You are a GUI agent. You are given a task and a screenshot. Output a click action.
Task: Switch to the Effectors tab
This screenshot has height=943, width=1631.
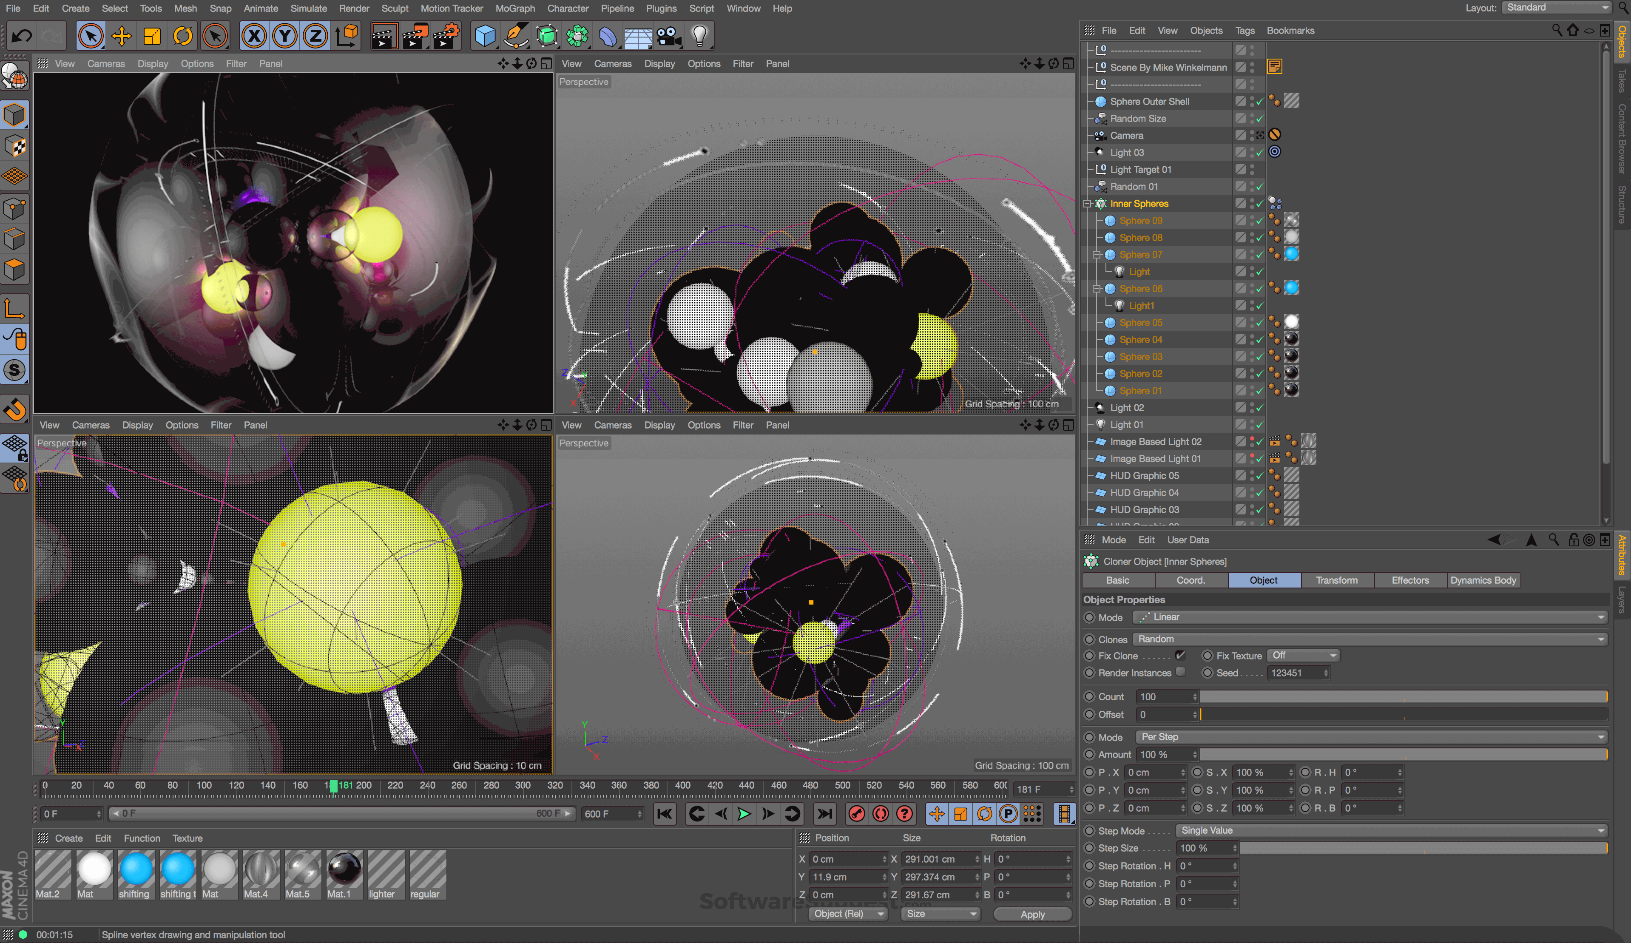1409,580
